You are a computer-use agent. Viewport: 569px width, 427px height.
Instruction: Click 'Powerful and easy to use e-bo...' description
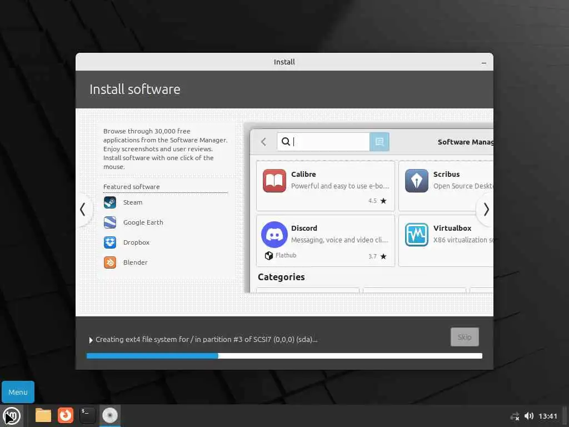pos(340,186)
